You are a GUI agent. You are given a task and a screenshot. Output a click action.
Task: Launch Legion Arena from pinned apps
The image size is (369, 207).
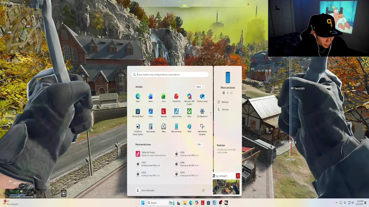tap(176, 113)
